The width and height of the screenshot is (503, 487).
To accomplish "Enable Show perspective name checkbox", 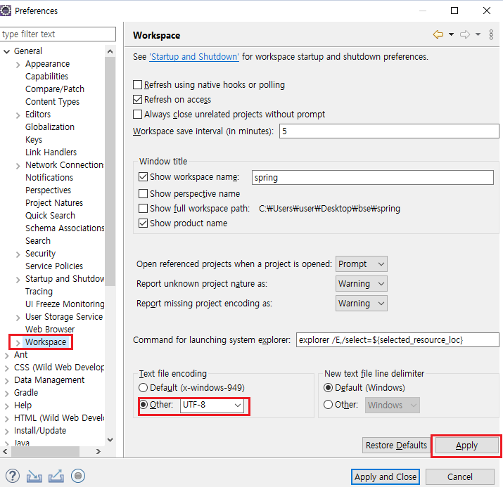I will (143, 193).
